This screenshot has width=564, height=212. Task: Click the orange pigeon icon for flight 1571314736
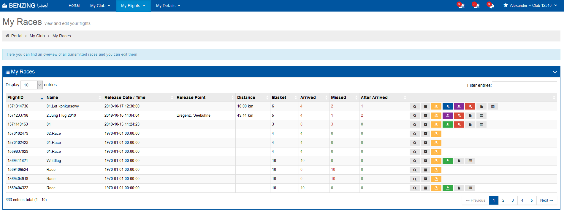tap(436, 107)
